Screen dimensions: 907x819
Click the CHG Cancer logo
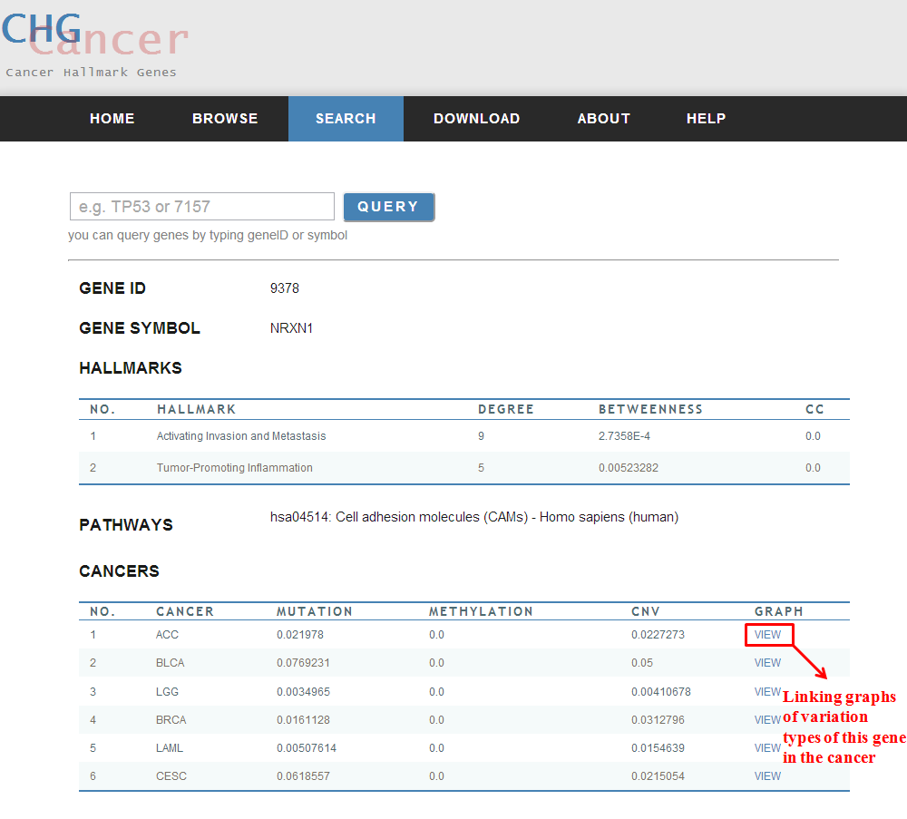(x=93, y=41)
